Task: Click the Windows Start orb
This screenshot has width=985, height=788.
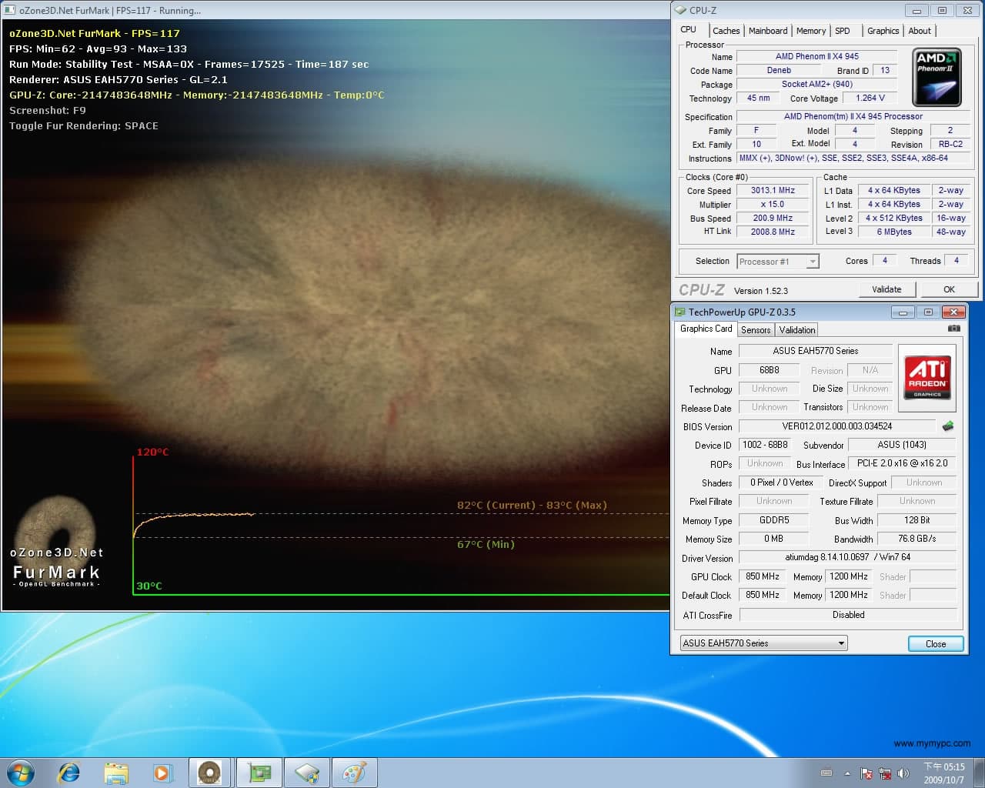Action: coord(20,773)
